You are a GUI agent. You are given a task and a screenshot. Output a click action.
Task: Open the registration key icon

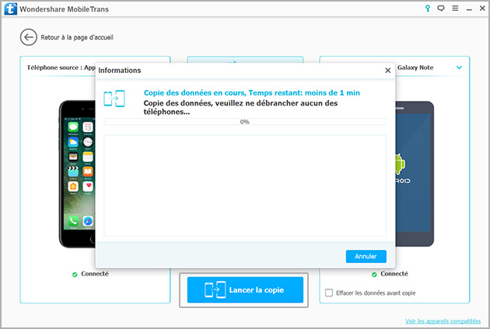pyautogui.click(x=428, y=9)
